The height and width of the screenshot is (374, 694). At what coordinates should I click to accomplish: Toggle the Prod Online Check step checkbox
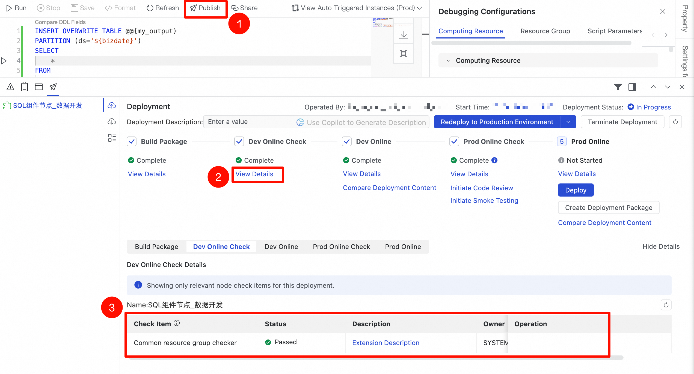454,141
